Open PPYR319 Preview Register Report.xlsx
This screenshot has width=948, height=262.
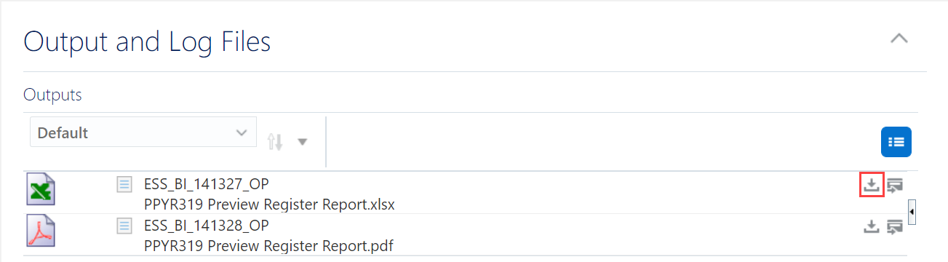tap(269, 205)
